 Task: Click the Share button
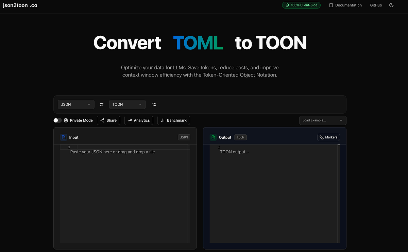pyautogui.click(x=108, y=120)
